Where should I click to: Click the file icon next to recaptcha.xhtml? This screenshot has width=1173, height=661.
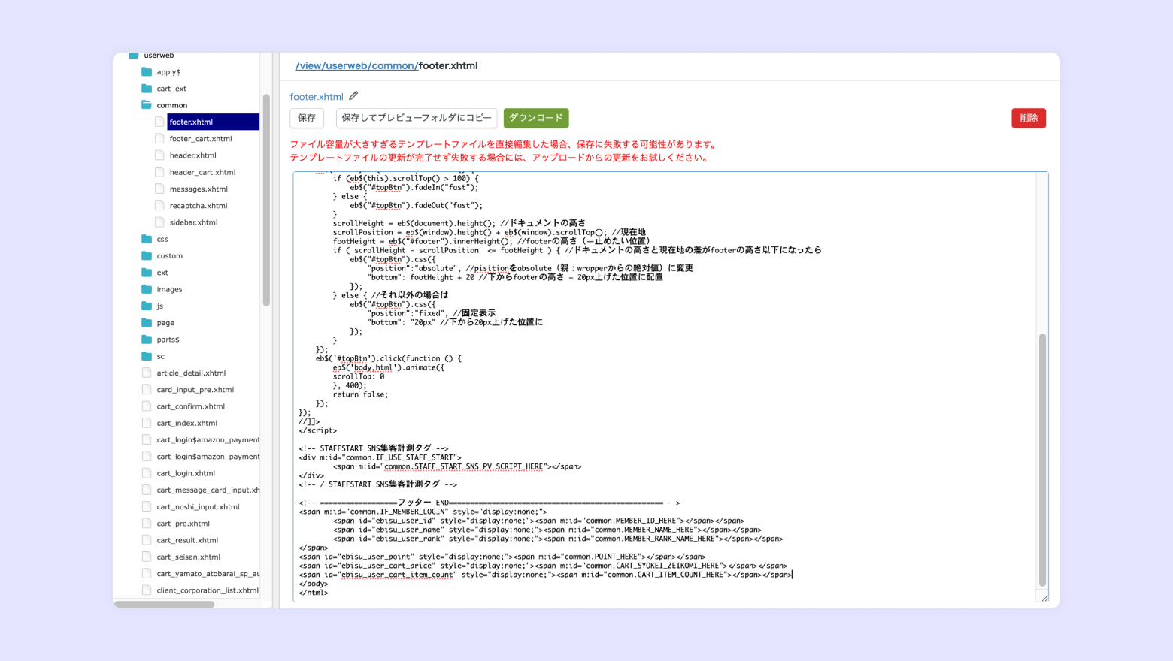tap(159, 206)
